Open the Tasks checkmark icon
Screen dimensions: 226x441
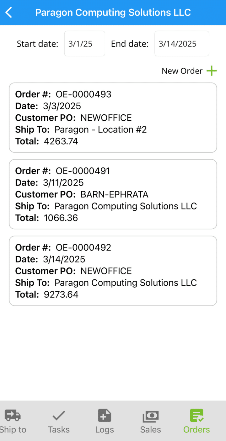coord(59,416)
